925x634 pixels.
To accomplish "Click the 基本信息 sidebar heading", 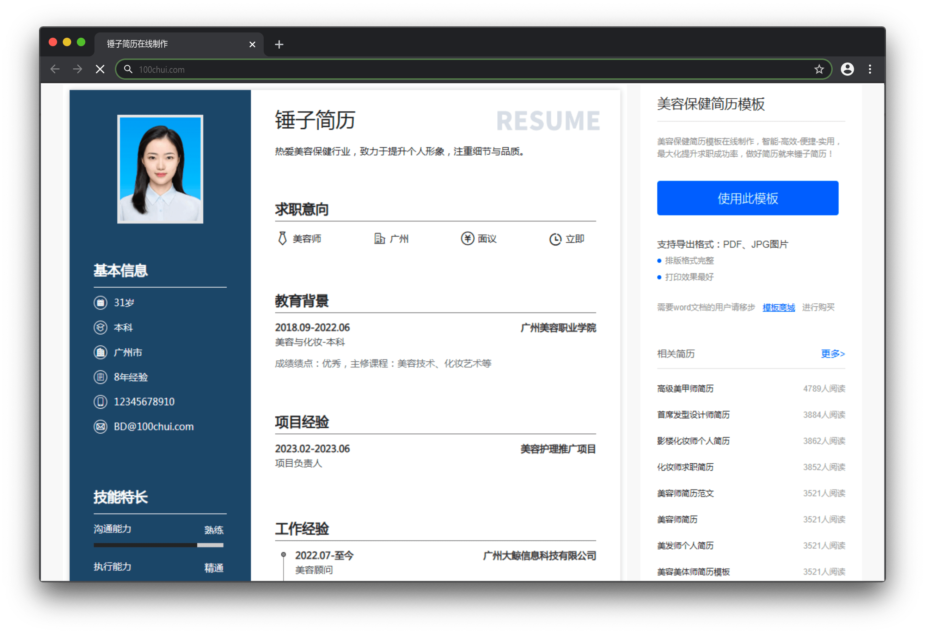I will pyautogui.click(x=121, y=271).
